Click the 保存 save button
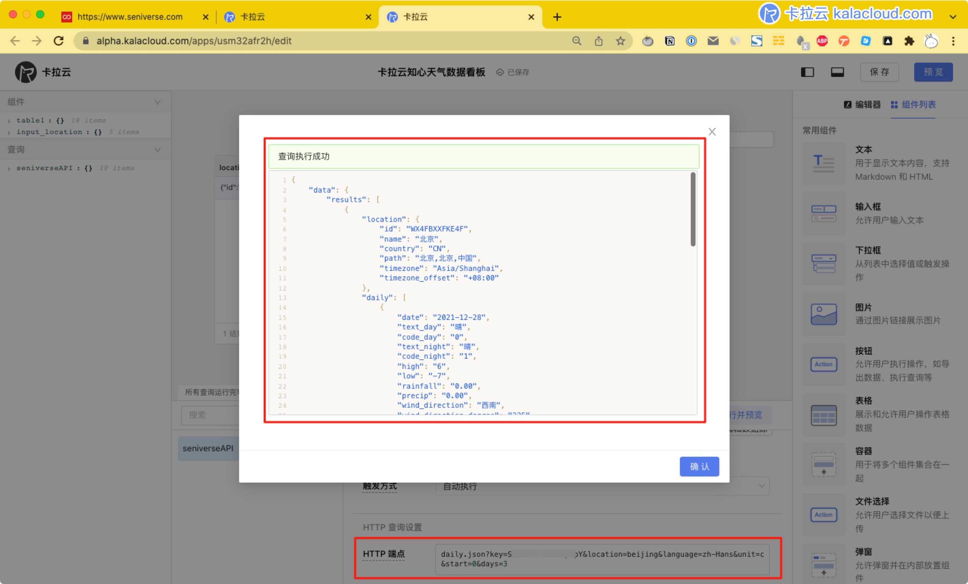The image size is (968, 584). coord(881,72)
